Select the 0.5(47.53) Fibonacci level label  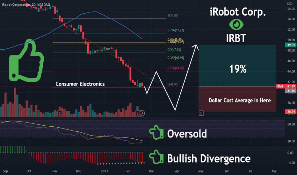[174, 50]
